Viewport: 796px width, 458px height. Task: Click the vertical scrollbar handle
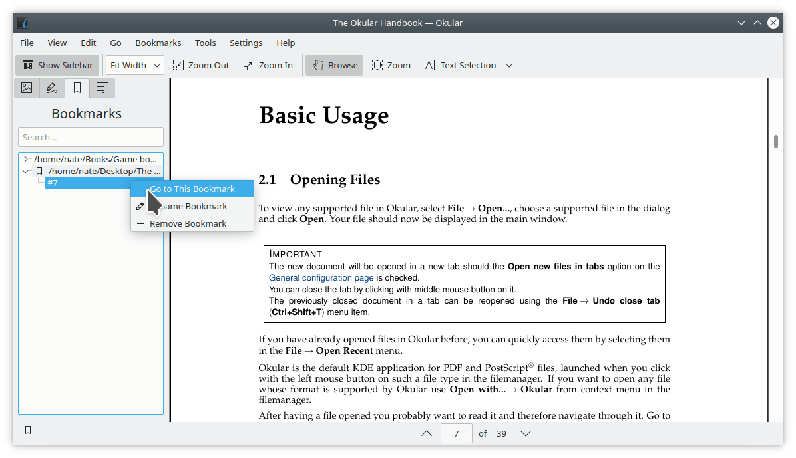pos(776,142)
